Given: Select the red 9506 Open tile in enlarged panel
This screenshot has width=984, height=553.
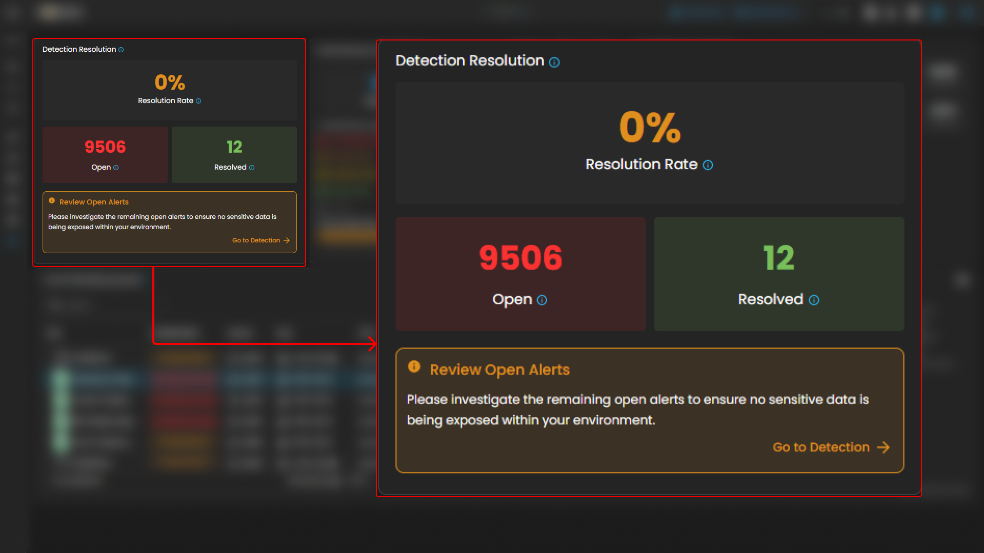Looking at the screenshot, I should 520,274.
